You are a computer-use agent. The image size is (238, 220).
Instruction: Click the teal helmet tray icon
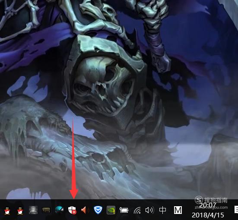click(x=59, y=210)
